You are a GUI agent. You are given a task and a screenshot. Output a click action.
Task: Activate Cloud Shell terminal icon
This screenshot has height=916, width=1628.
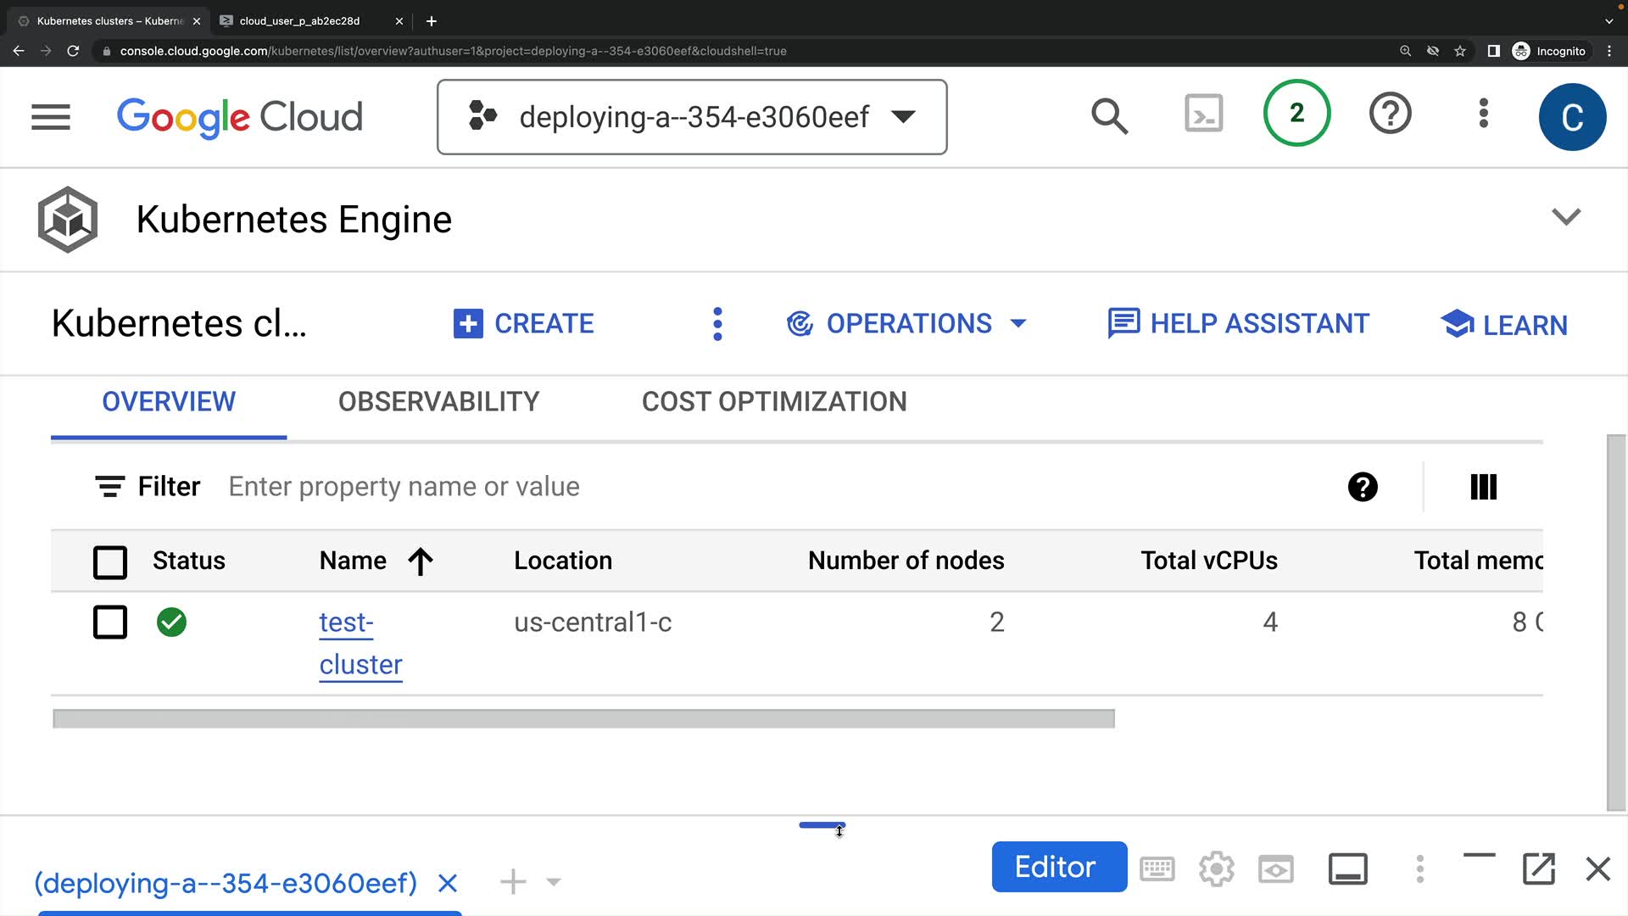click(x=1203, y=114)
